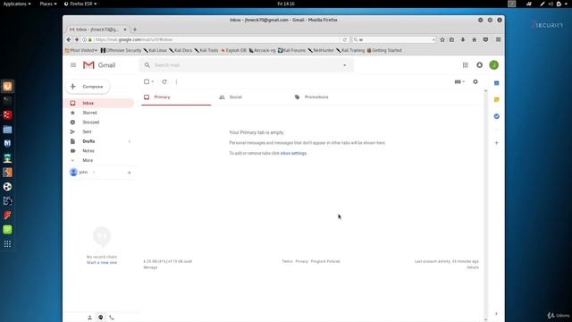Click the Compose button

(x=88, y=87)
